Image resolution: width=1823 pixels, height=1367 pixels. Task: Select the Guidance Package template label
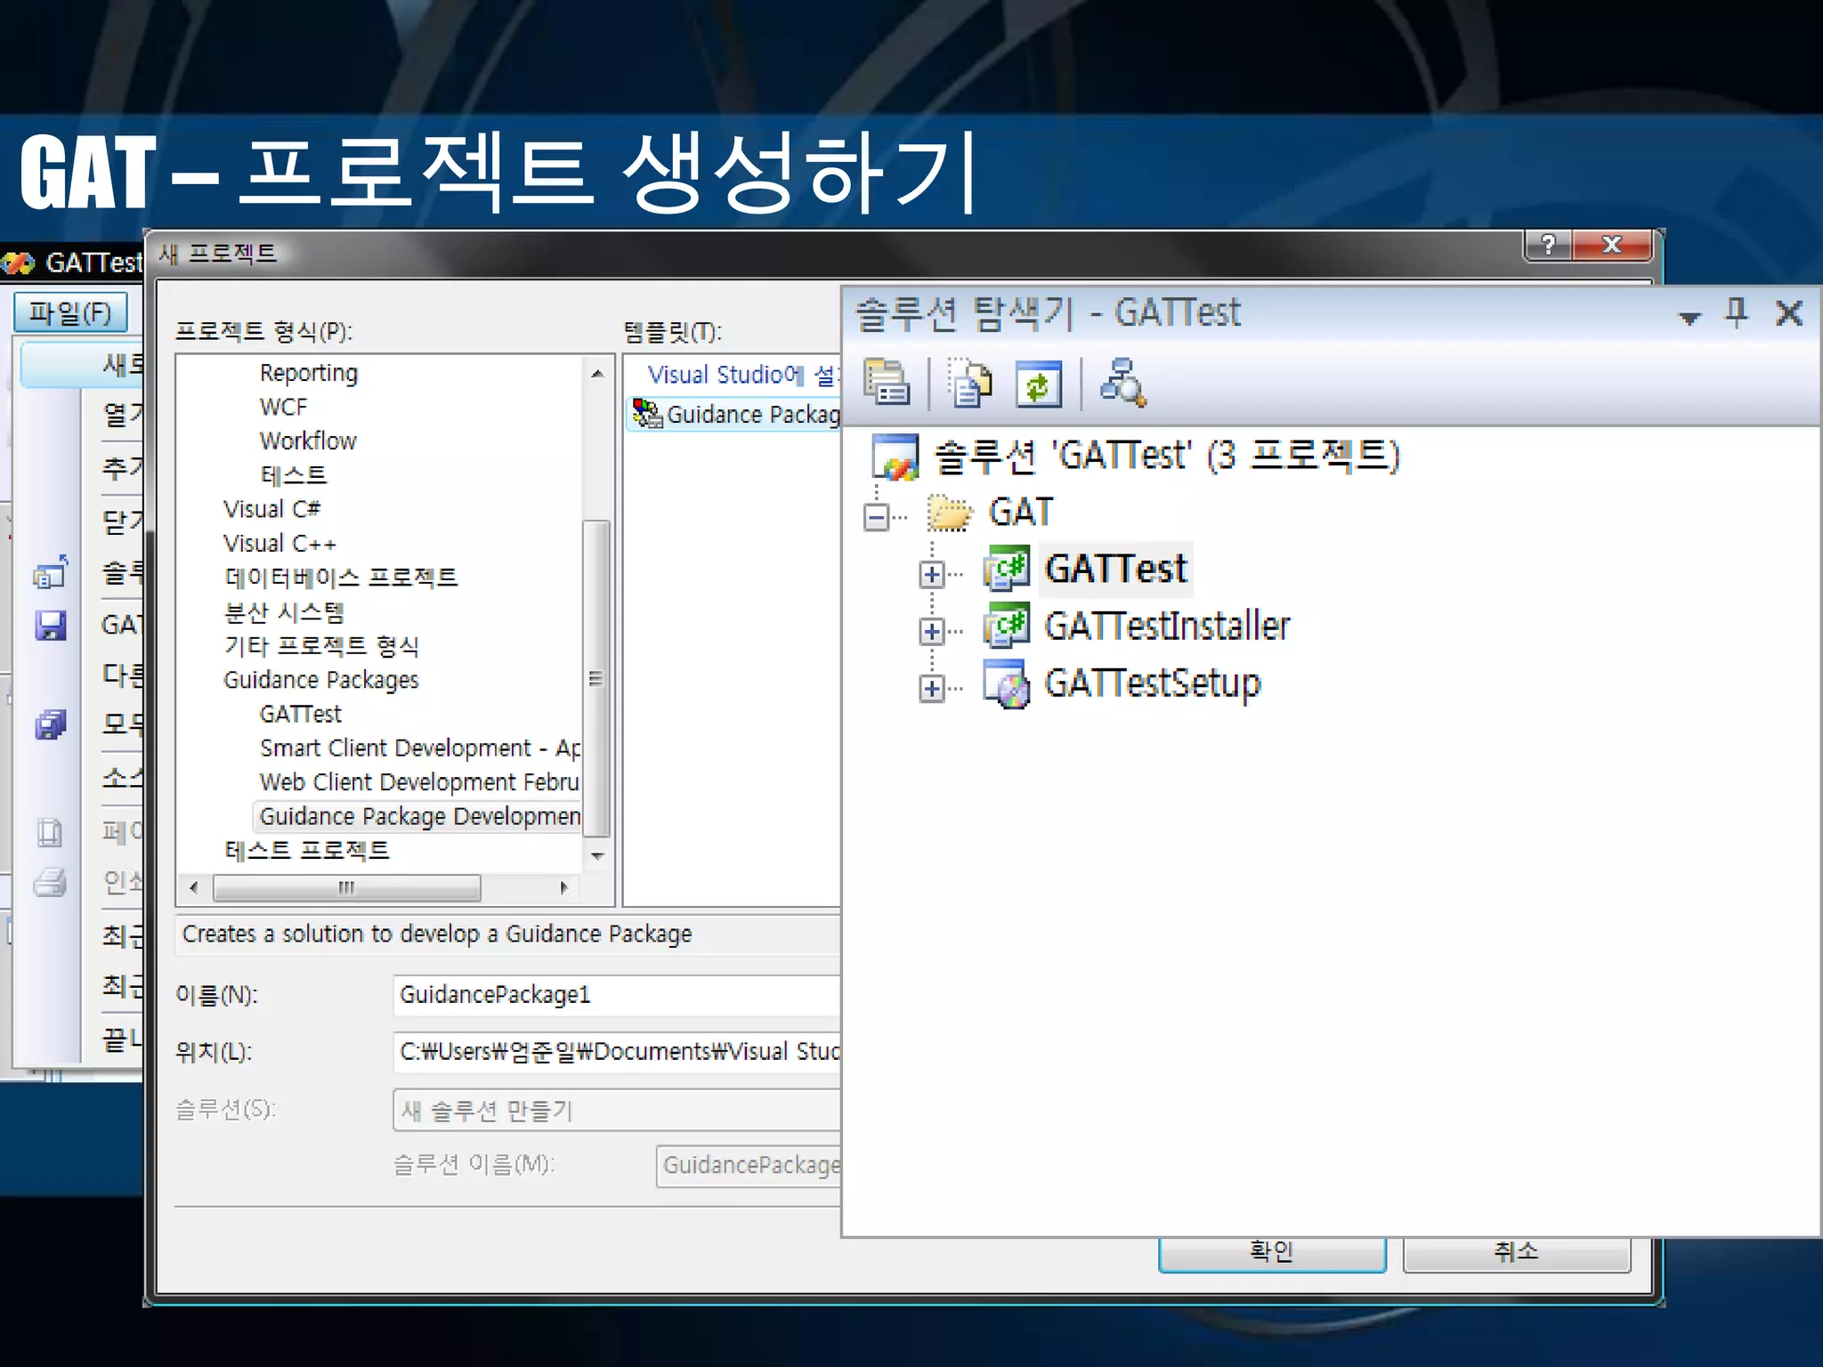[x=753, y=415]
